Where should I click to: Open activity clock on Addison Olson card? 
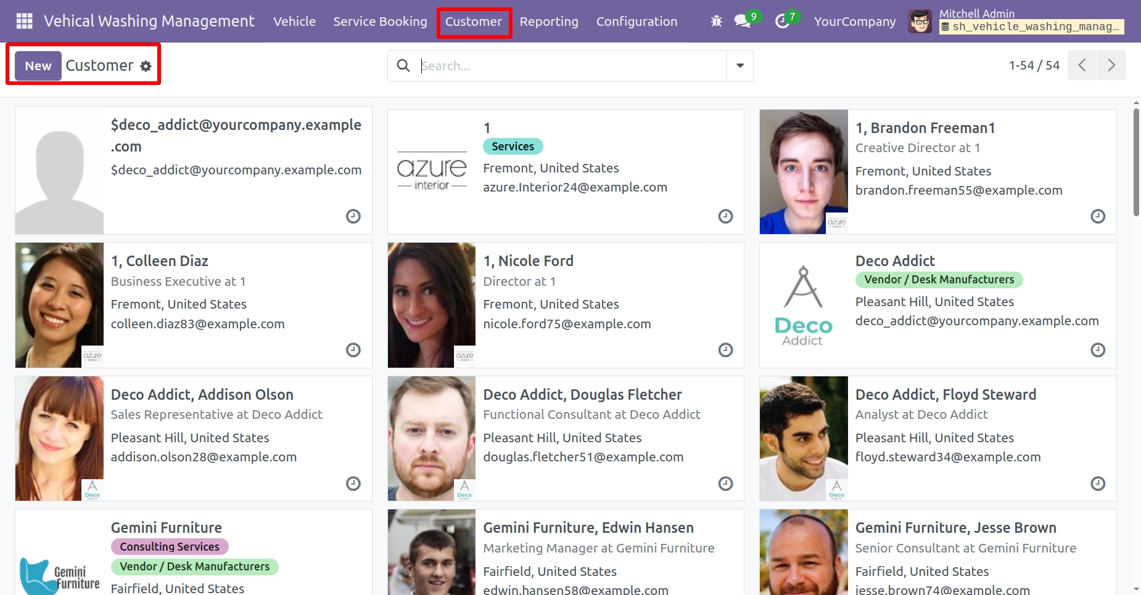[353, 484]
